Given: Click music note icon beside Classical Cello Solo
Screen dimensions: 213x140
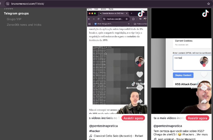Looking at the screenshot, I should point(91,136).
